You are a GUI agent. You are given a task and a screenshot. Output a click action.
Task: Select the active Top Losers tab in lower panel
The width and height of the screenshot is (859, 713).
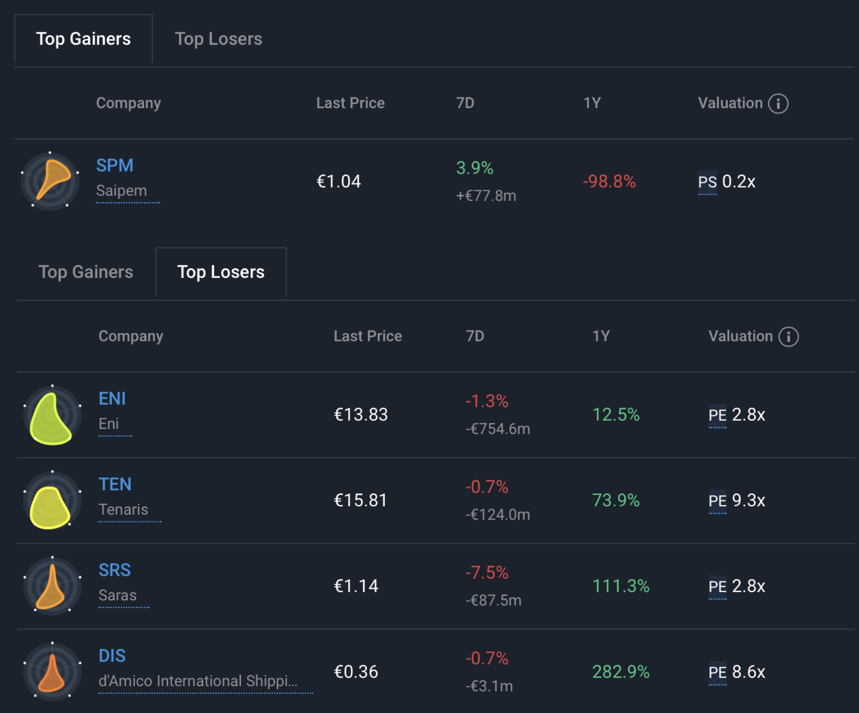(x=221, y=272)
